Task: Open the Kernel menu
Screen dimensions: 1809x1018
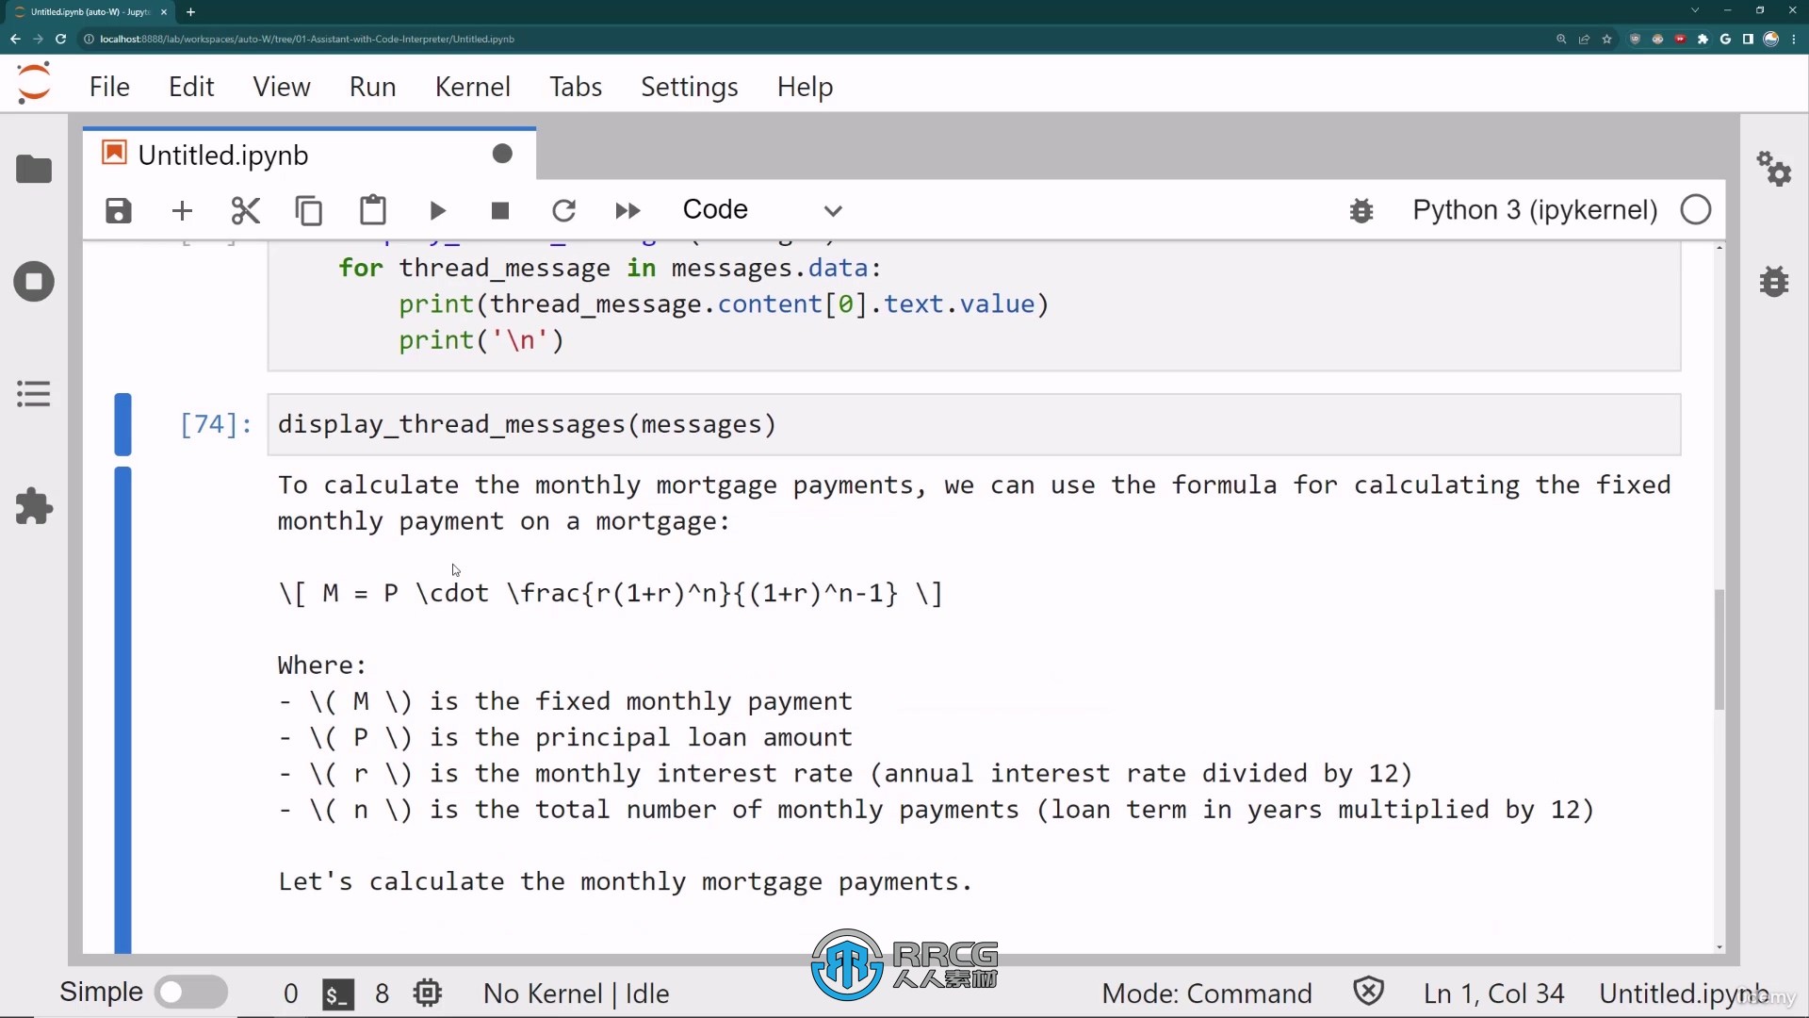Action: click(472, 86)
